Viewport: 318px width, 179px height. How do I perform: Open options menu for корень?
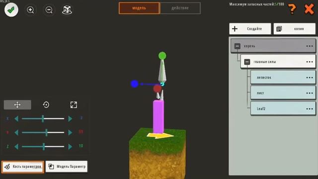310,46
